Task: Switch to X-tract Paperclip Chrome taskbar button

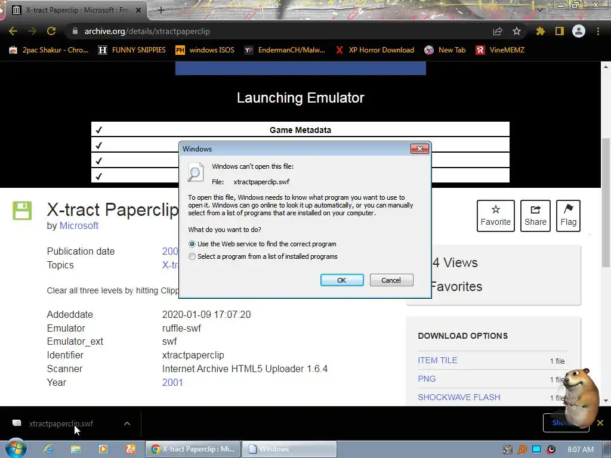Action: click(193, 449)
